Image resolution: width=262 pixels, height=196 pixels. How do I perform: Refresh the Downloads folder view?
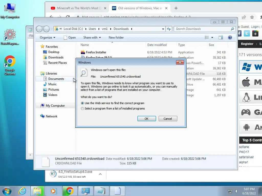click(169, 29)
